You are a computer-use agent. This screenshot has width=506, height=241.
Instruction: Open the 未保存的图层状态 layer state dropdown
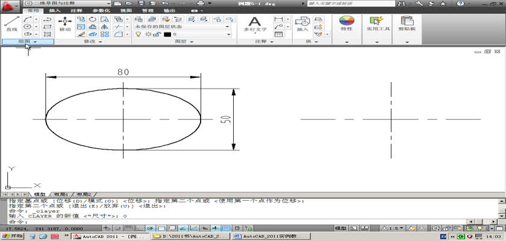182,27
